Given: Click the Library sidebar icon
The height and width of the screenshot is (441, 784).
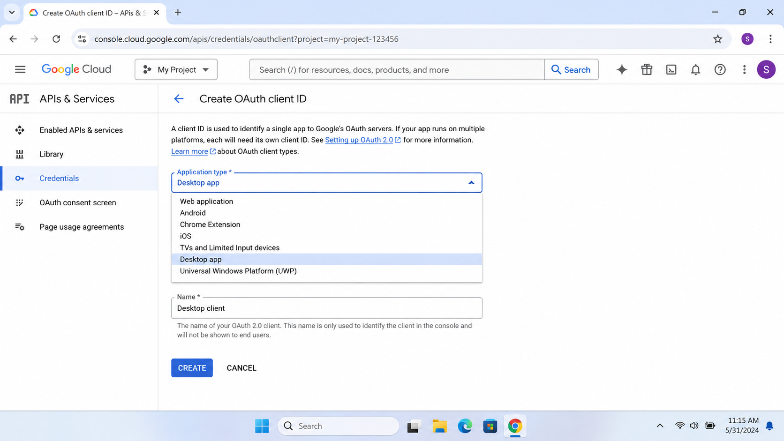Looking at the screenshot, I should 20,154.
